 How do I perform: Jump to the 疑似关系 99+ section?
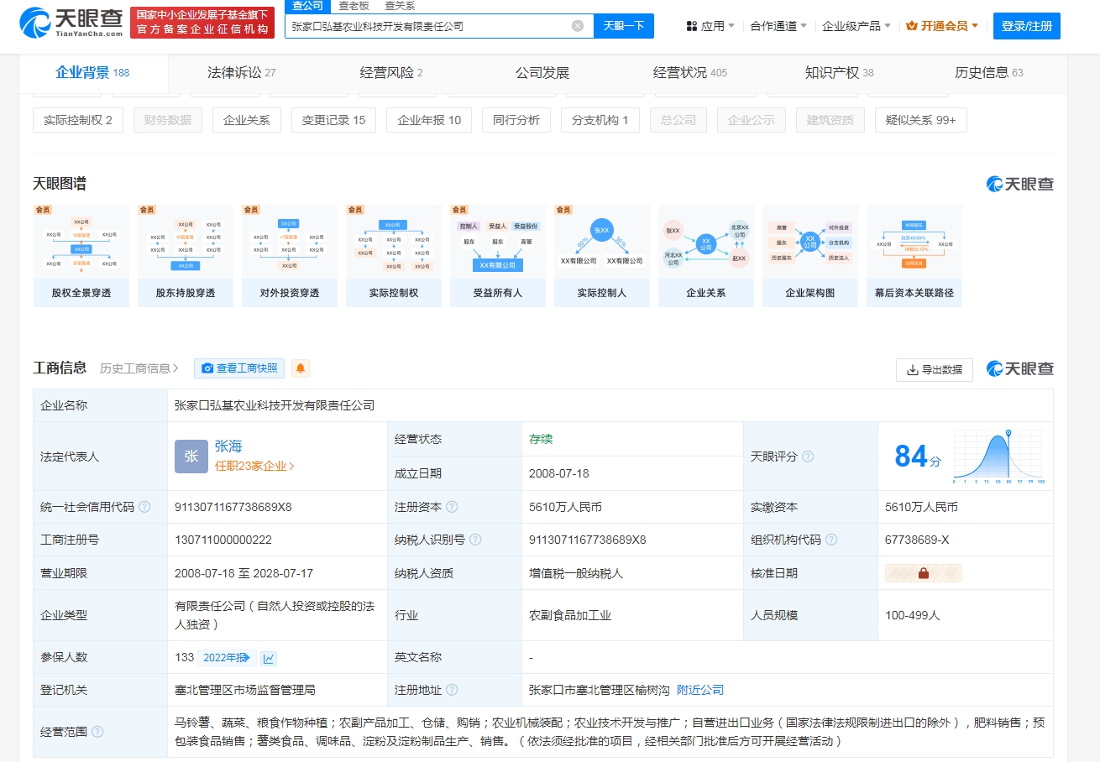(921, 120)
